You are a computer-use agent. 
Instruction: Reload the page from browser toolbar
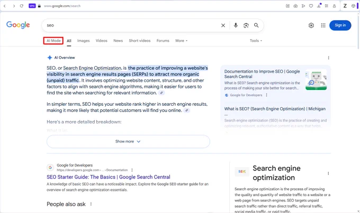pyautogui.click(x=22, y=6)
